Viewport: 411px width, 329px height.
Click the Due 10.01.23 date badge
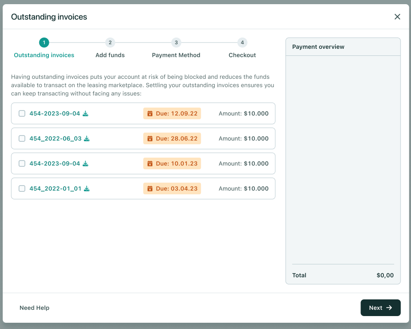pos(172,163)
